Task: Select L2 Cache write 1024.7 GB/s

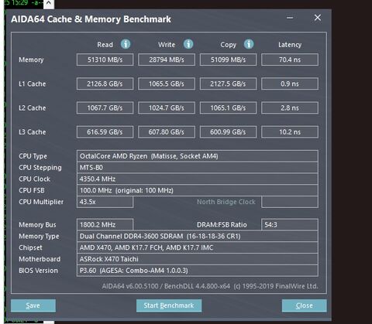Action: coord(167,107)
